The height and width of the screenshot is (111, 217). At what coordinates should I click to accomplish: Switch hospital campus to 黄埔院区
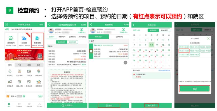[164, 30]
